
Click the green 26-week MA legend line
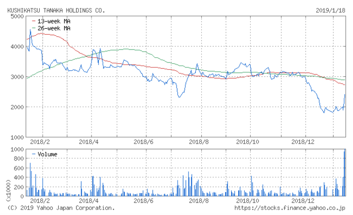[33, 28]
